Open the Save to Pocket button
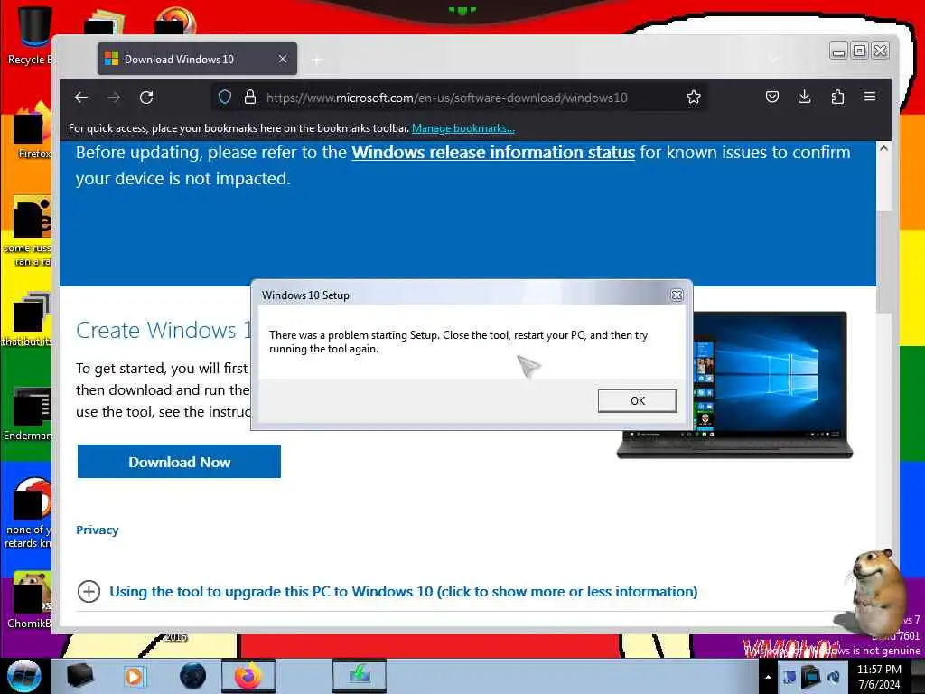This screenshot has width=925, height=694. coord(772,98)
